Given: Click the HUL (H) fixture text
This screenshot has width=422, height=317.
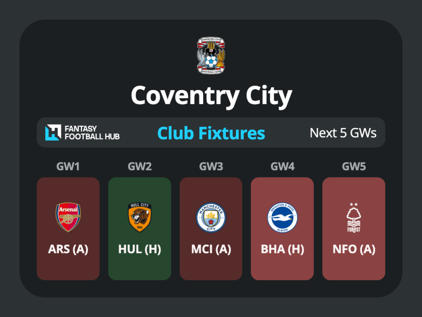Looking at the screenshot, I should click(140, 249).
